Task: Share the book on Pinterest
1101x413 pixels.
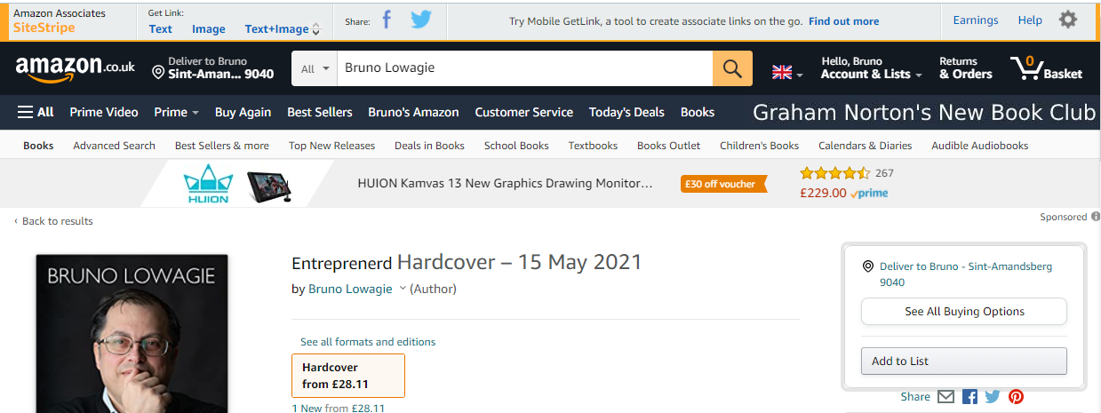Action: (1016, 397)
